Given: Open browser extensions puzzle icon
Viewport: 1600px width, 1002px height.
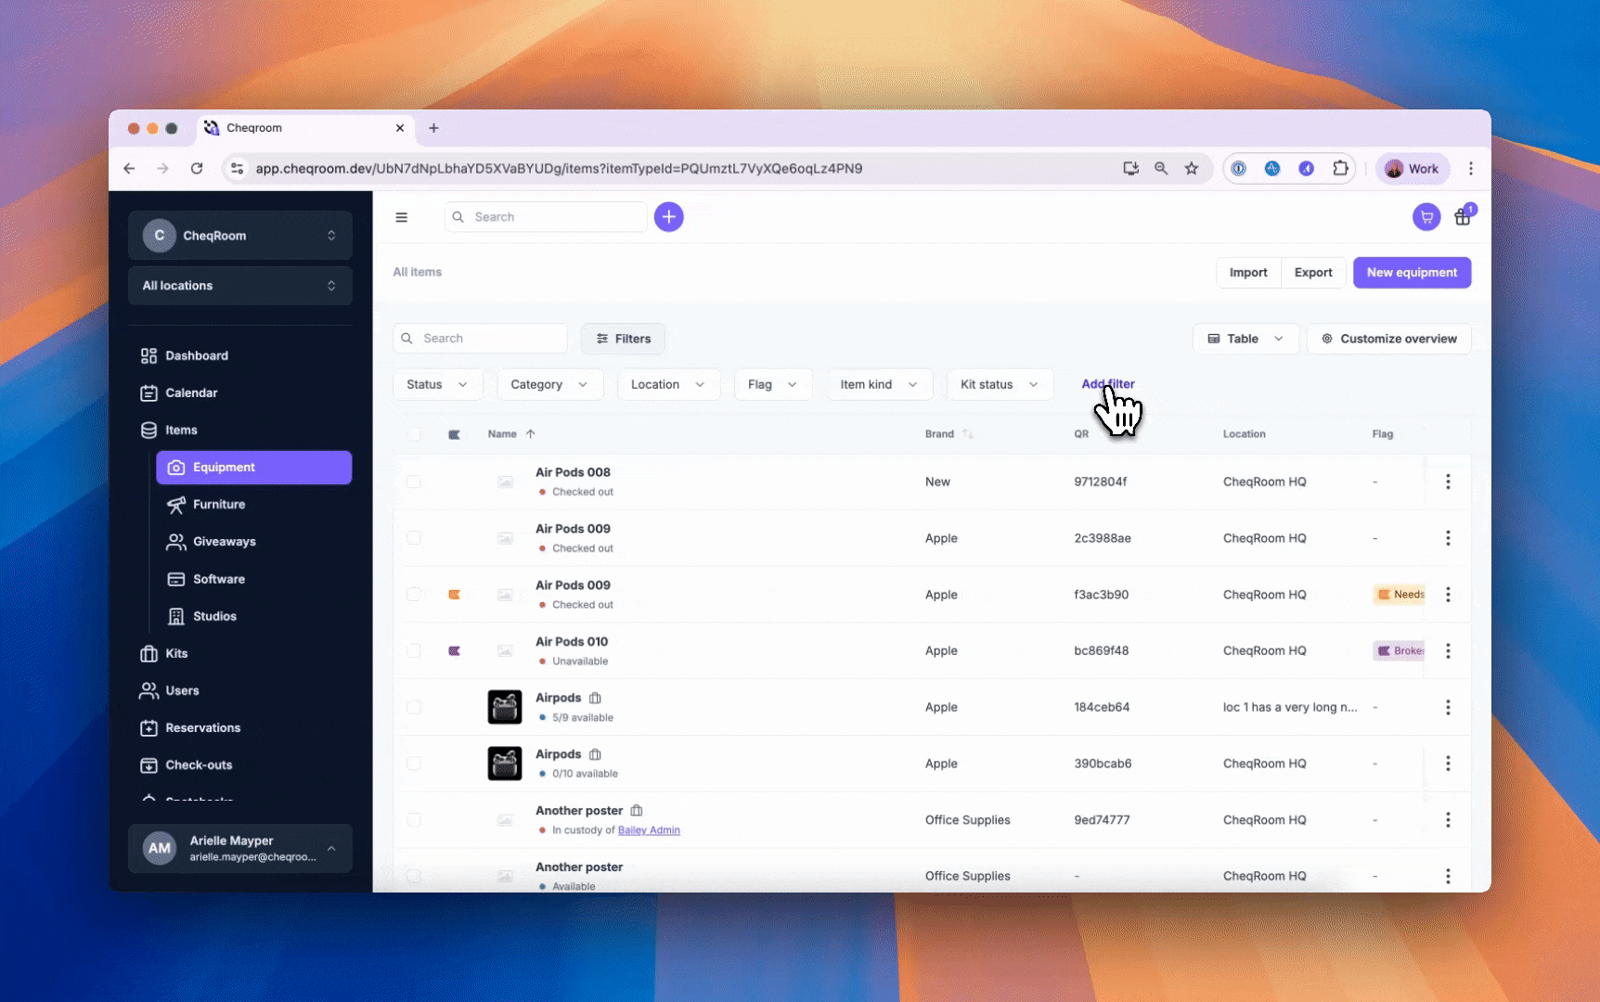Looking at the screenshot, I should [x=1340, y=169].
